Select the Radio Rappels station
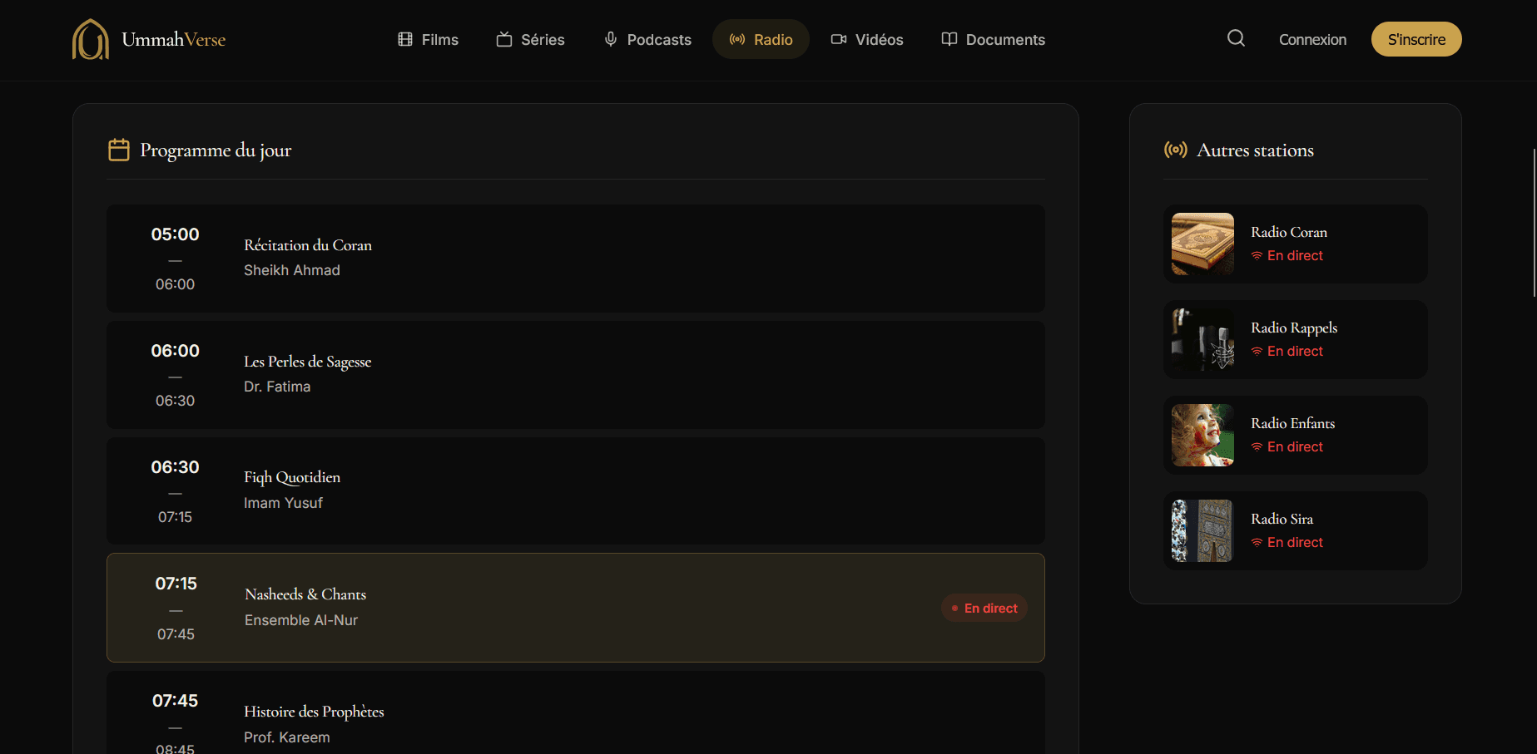This screenshot has width=1537, height=754. 1294,339
